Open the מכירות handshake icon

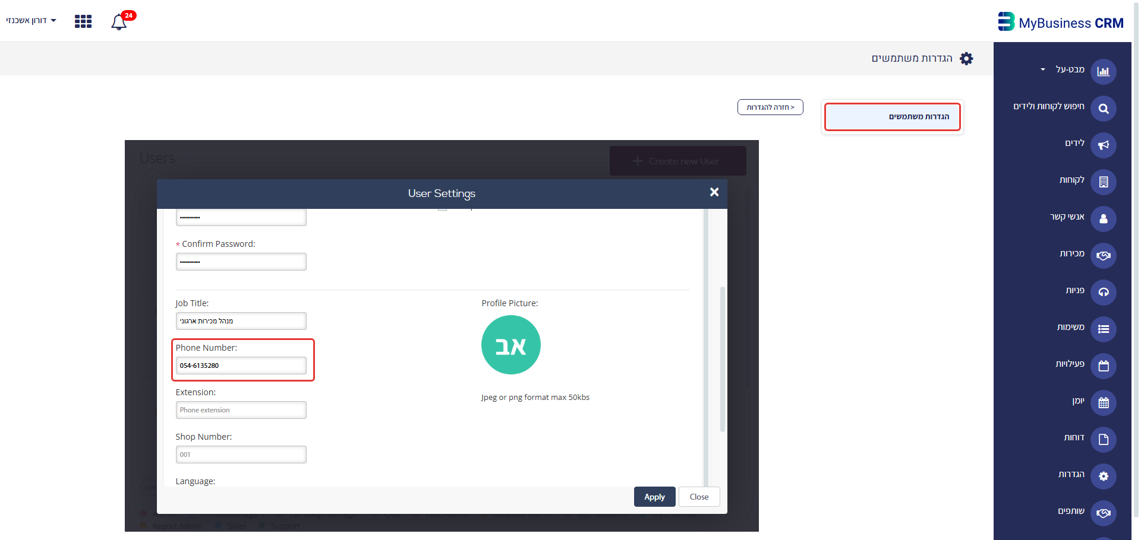click(x=1104, y=256)
